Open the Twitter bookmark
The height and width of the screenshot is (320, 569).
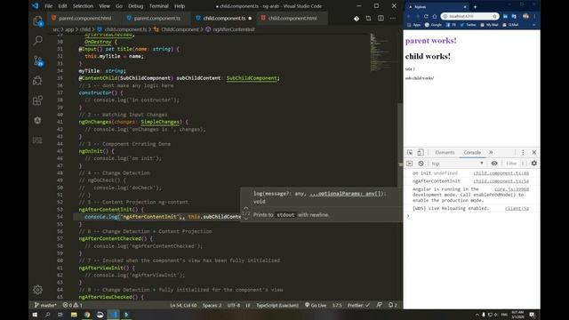(469, 25)
